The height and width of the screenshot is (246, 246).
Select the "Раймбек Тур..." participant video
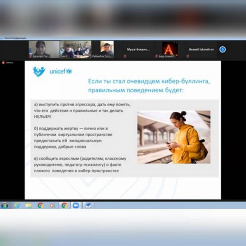[107, 49]
